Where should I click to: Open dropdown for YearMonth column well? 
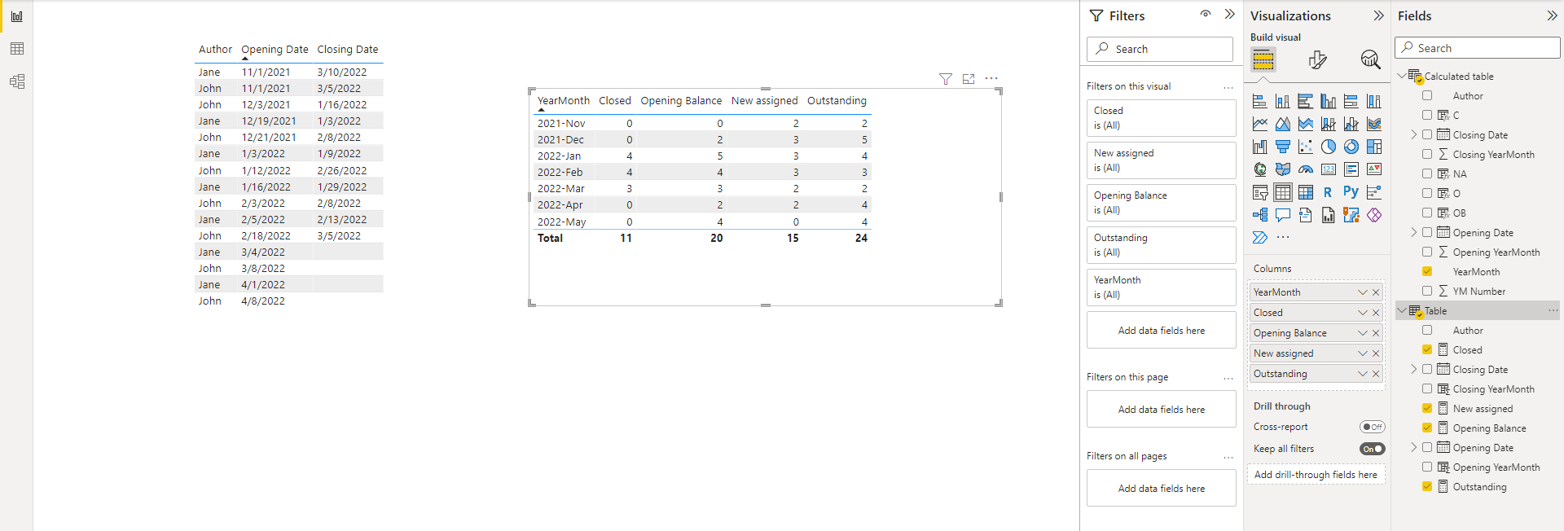1362,292
